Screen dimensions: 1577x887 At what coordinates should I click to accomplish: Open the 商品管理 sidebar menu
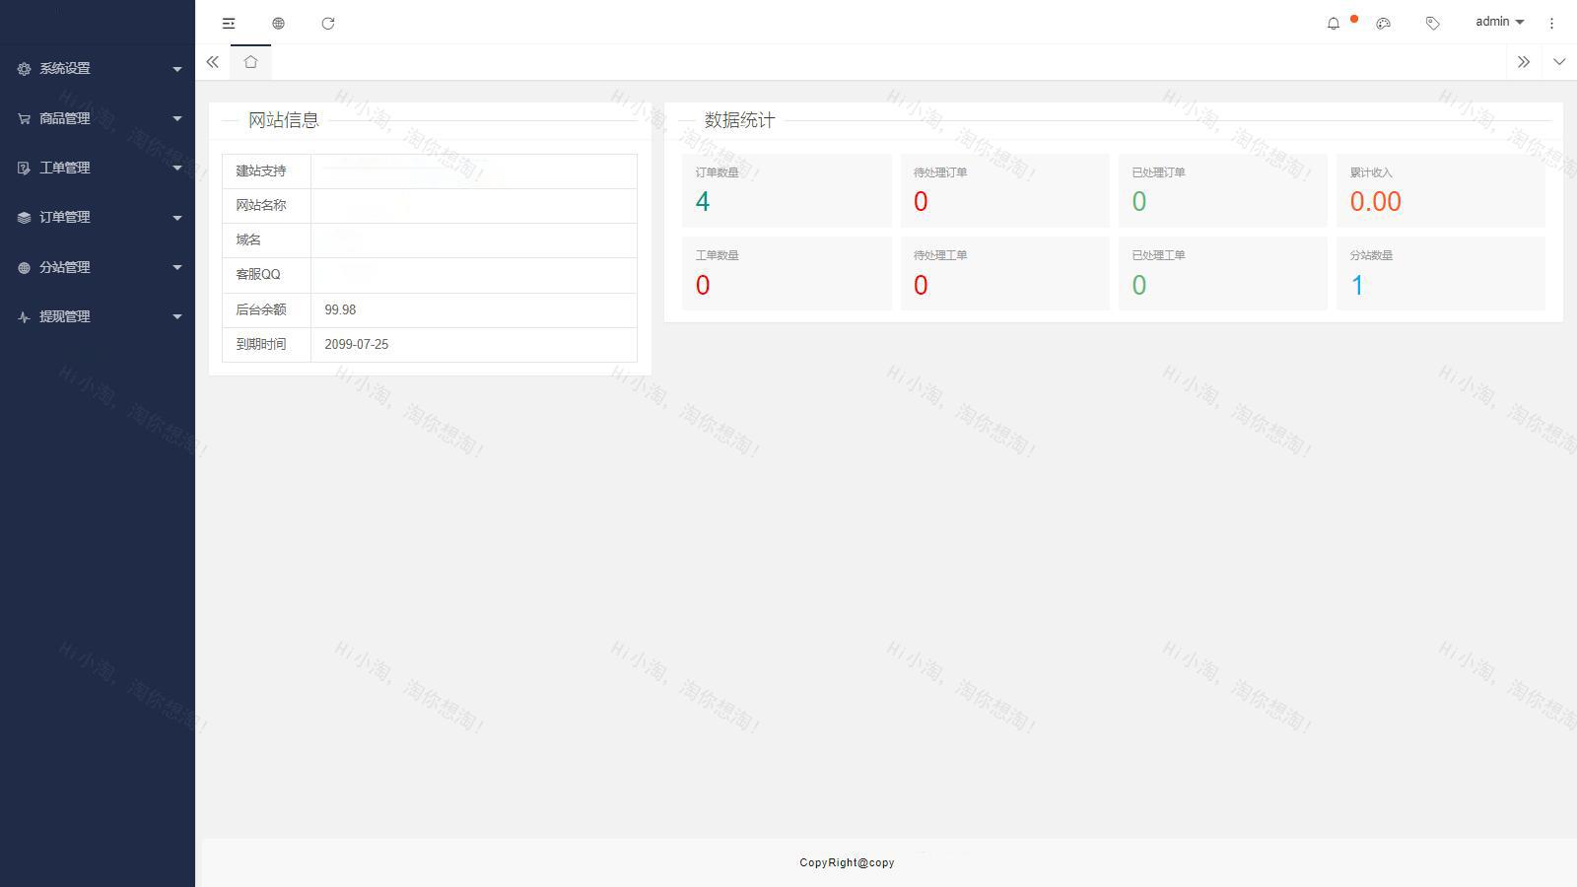98,118
